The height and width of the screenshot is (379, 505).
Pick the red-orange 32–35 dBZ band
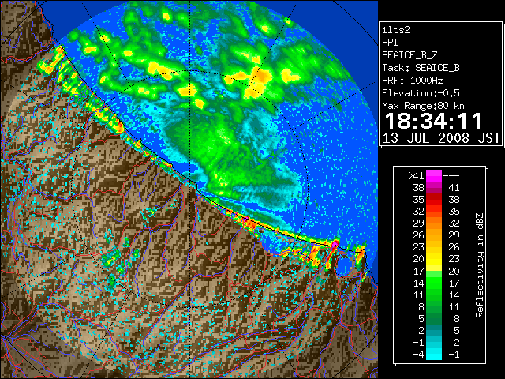click(x=434, y=212)
